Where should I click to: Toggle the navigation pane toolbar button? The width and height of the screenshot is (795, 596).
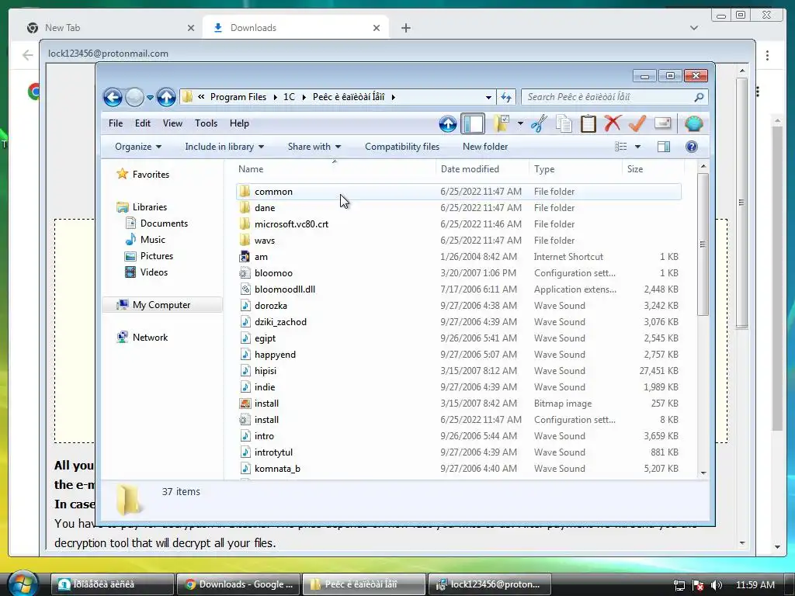(473, 123)
